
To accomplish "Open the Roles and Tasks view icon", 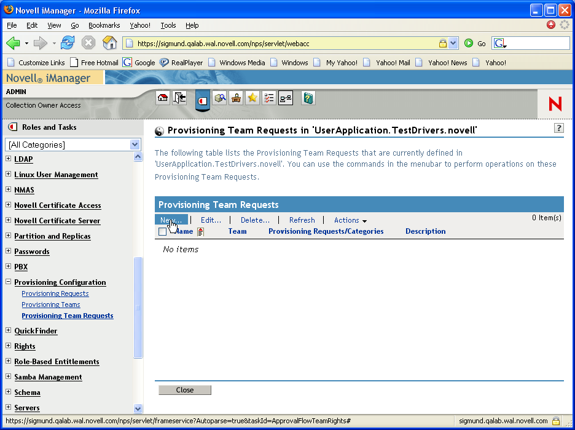I will point(203,100).
